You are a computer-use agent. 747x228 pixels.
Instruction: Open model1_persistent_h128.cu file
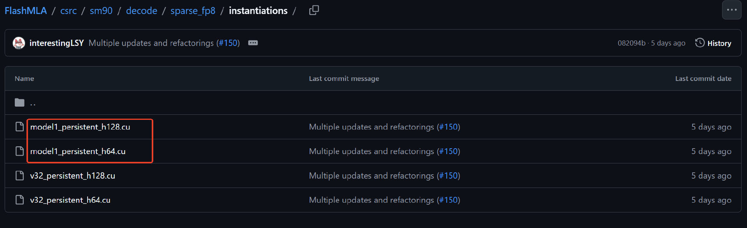point(80,127)
